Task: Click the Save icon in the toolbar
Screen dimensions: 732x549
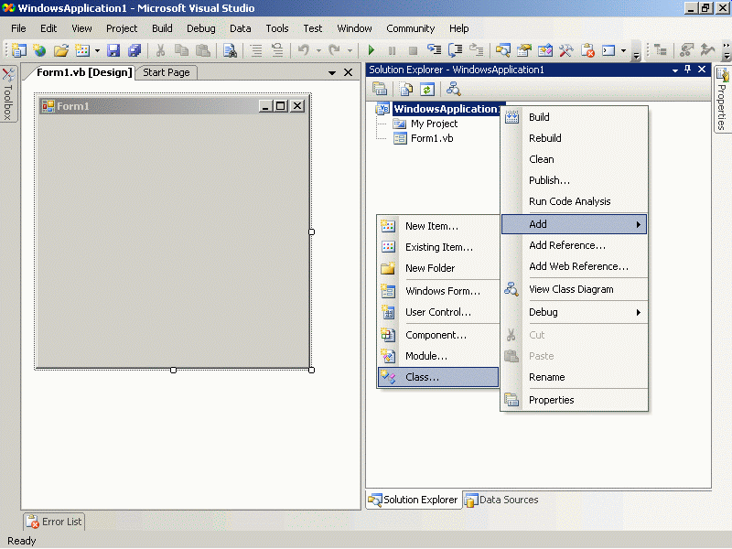Action: pos(113,50)
